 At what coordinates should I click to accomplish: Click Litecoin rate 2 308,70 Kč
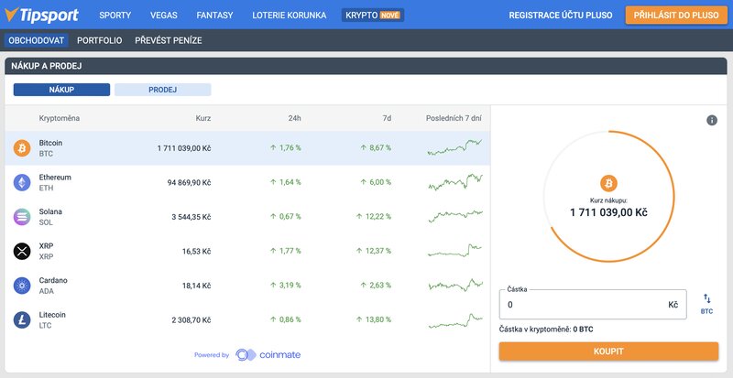[191, 320]
